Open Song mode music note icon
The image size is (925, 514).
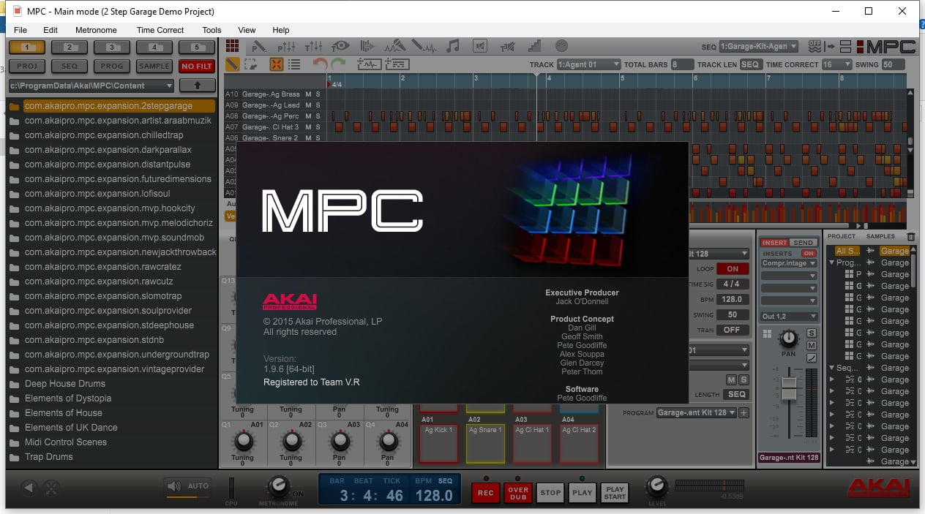click(x=453, y=46)
